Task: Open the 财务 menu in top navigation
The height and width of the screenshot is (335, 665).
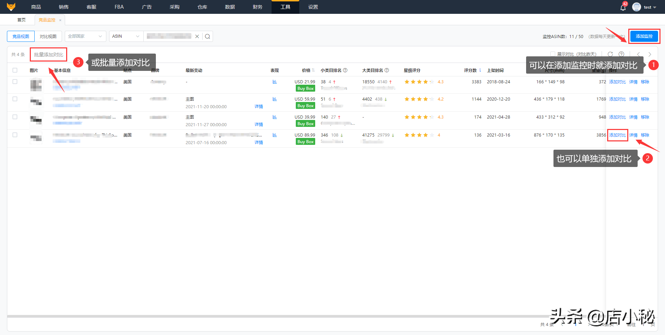Action: click(x=257, y=7)
